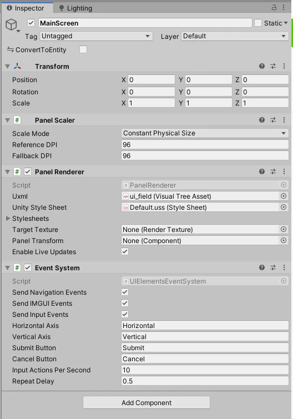This screenshot has height=419, width=293.
Task: Click the Inspector lock icon
Action: pos(274,7)
